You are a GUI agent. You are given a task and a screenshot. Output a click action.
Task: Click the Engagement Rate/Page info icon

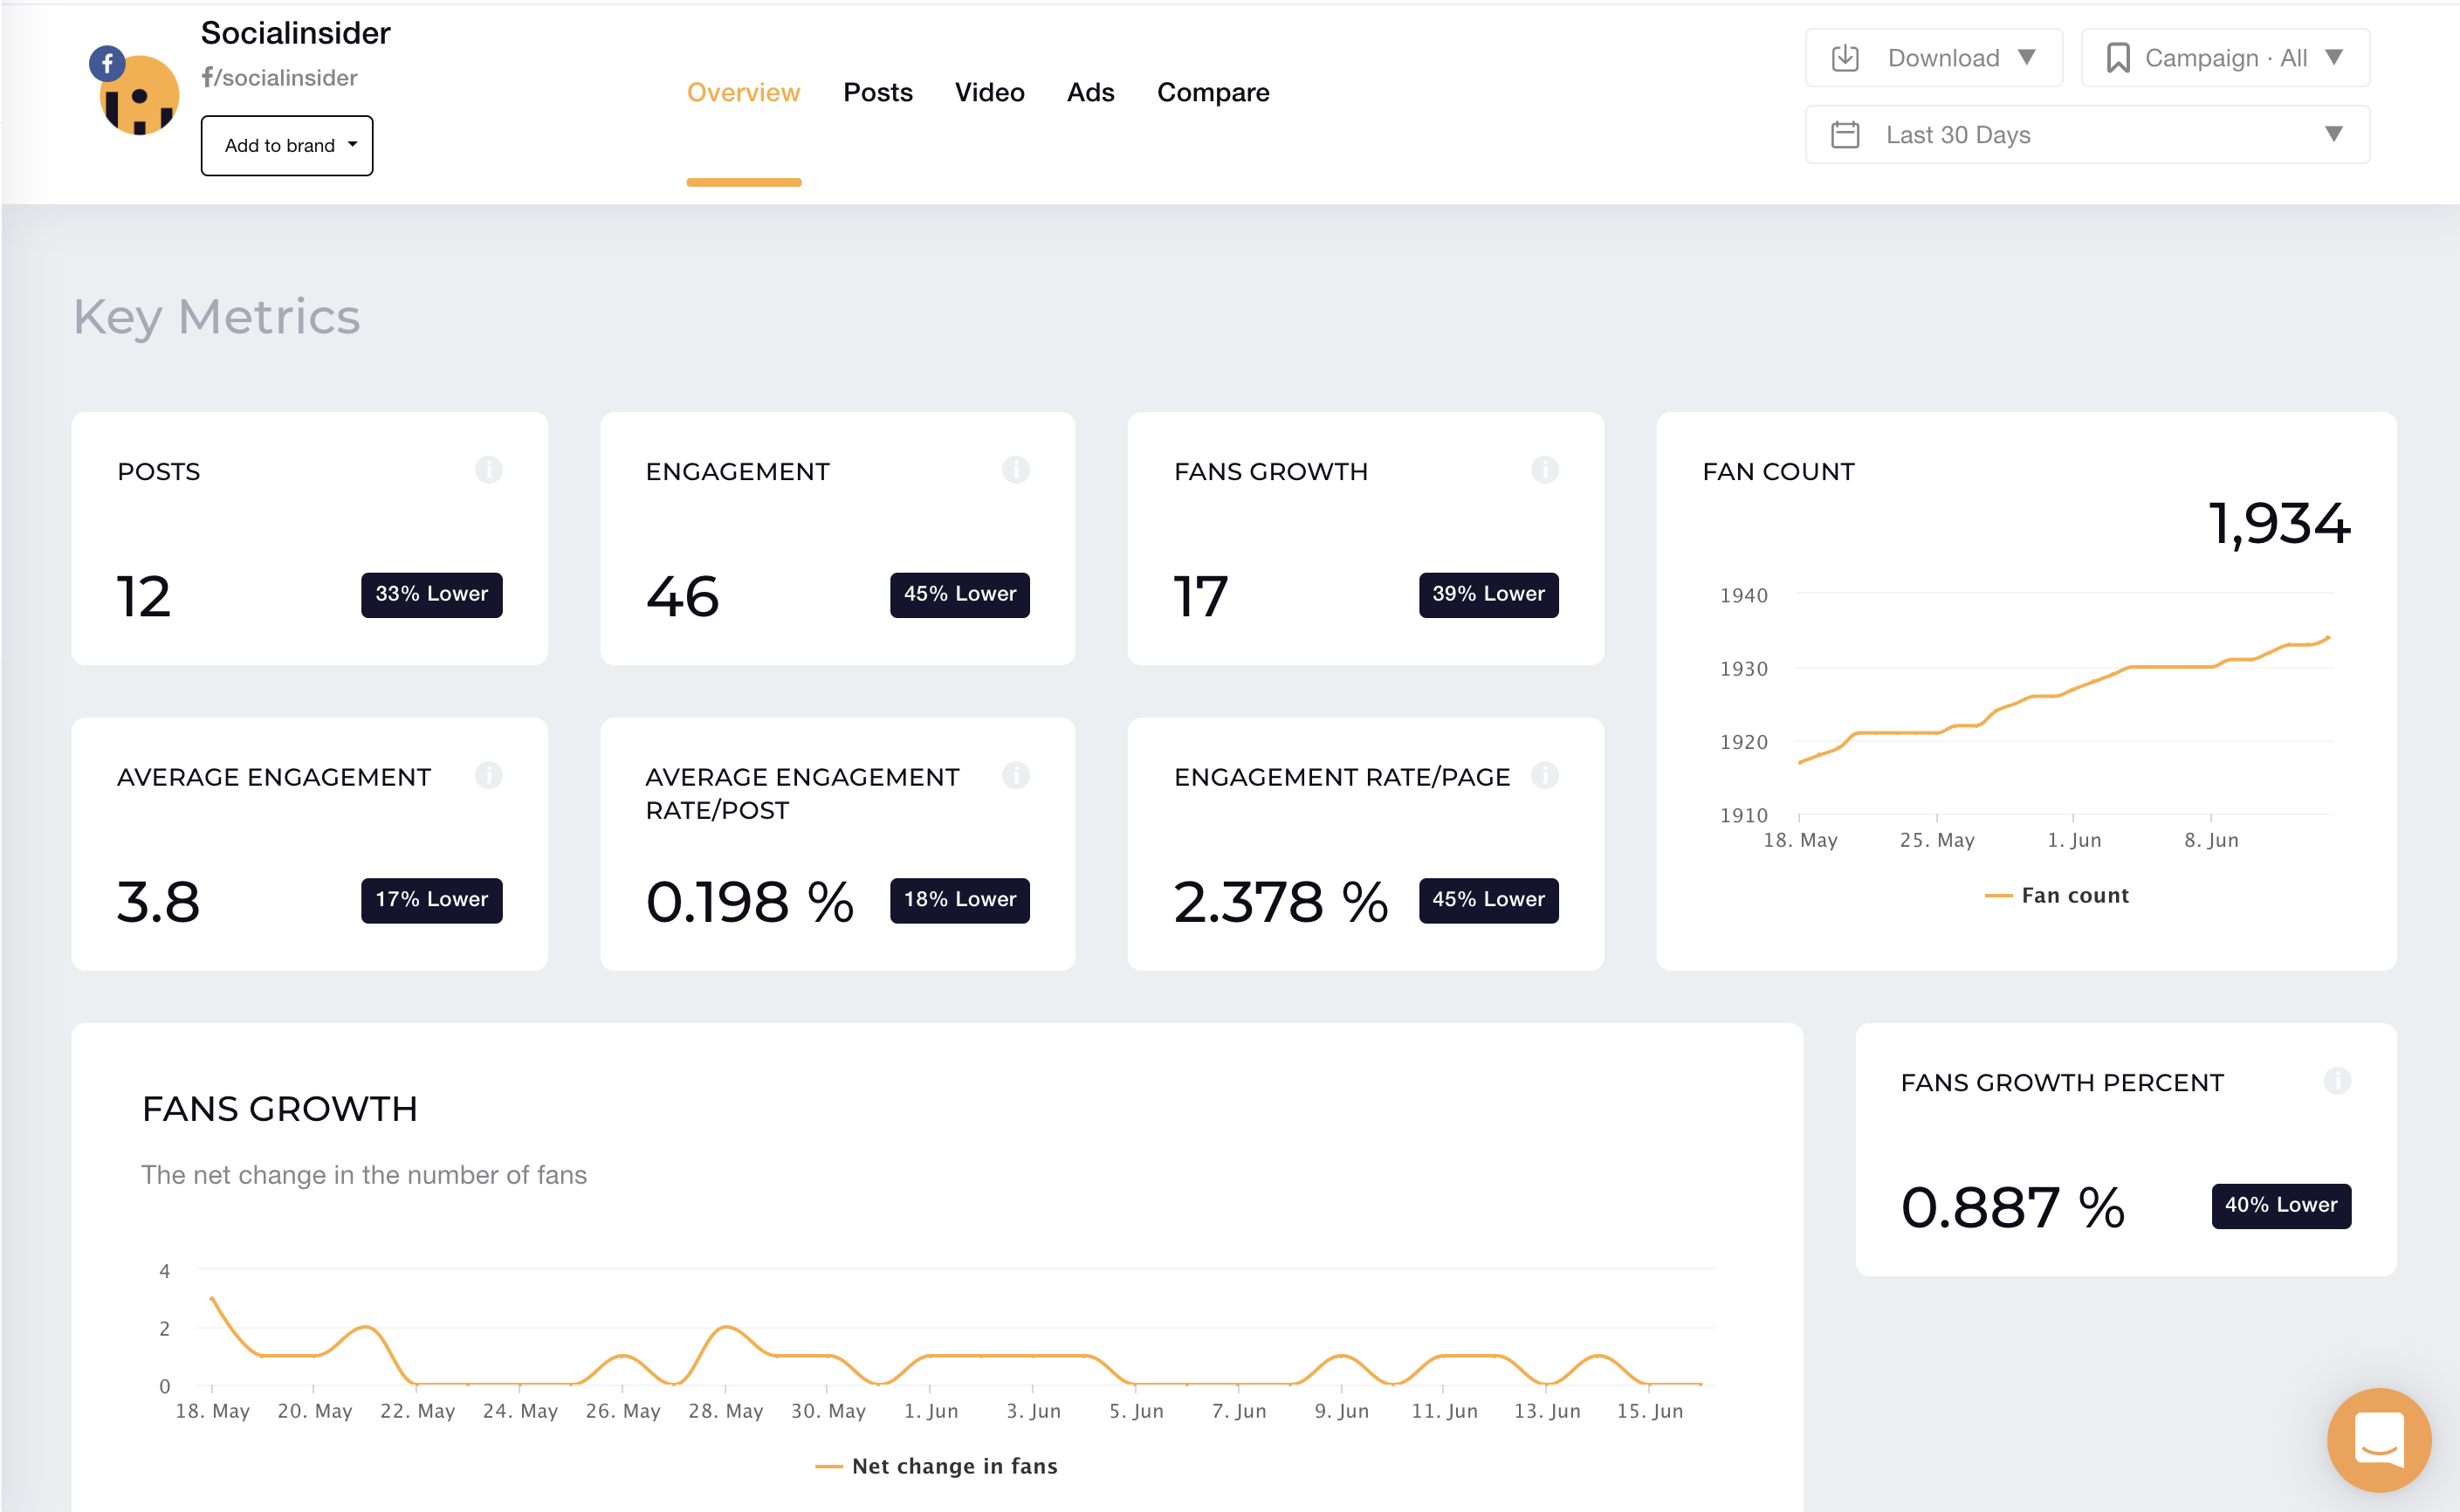(1545, 774)
